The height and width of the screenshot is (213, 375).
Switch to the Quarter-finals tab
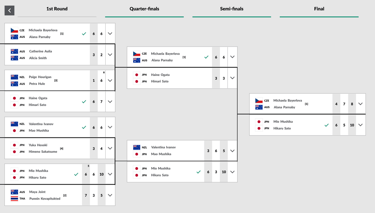tap(144, 9)
